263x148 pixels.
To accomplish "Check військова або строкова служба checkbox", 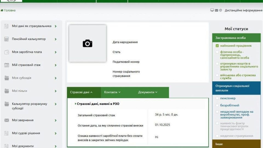I will 217,75.
